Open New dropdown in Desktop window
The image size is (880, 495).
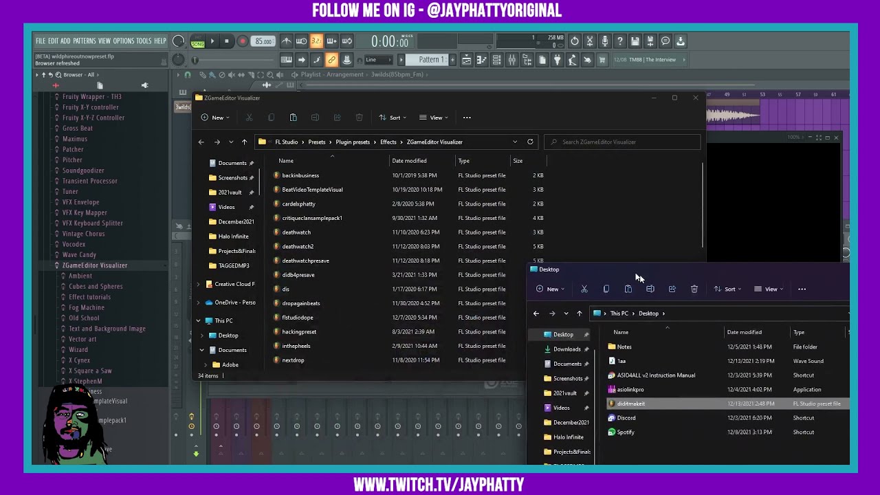click(x=549, y=289)
